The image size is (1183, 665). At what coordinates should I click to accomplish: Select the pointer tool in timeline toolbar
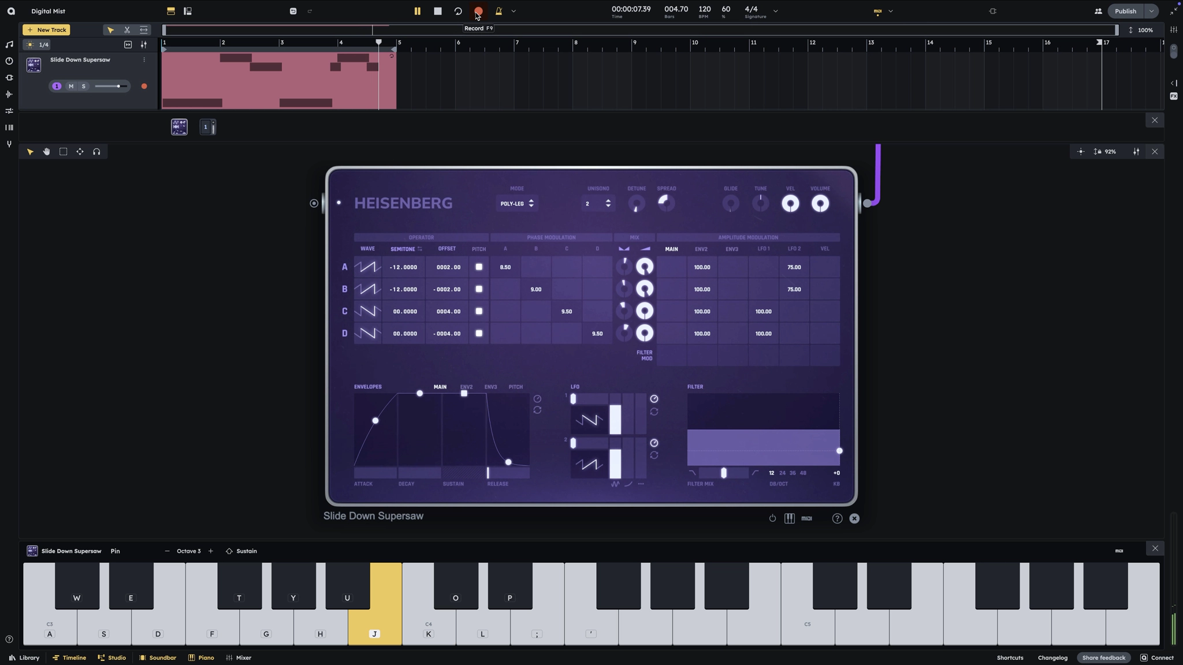(x=110, y=30)
